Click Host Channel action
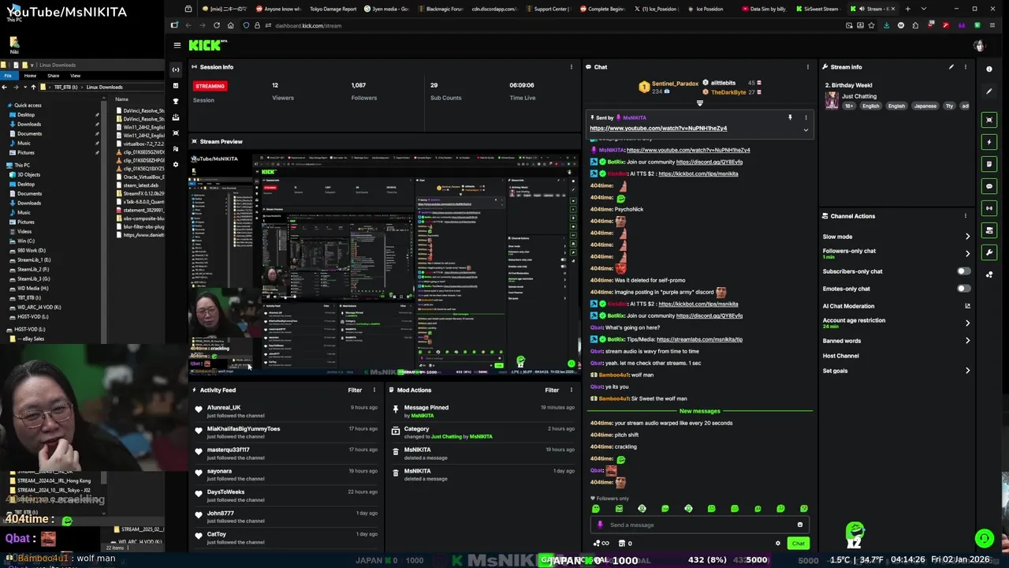 point(840,356)
